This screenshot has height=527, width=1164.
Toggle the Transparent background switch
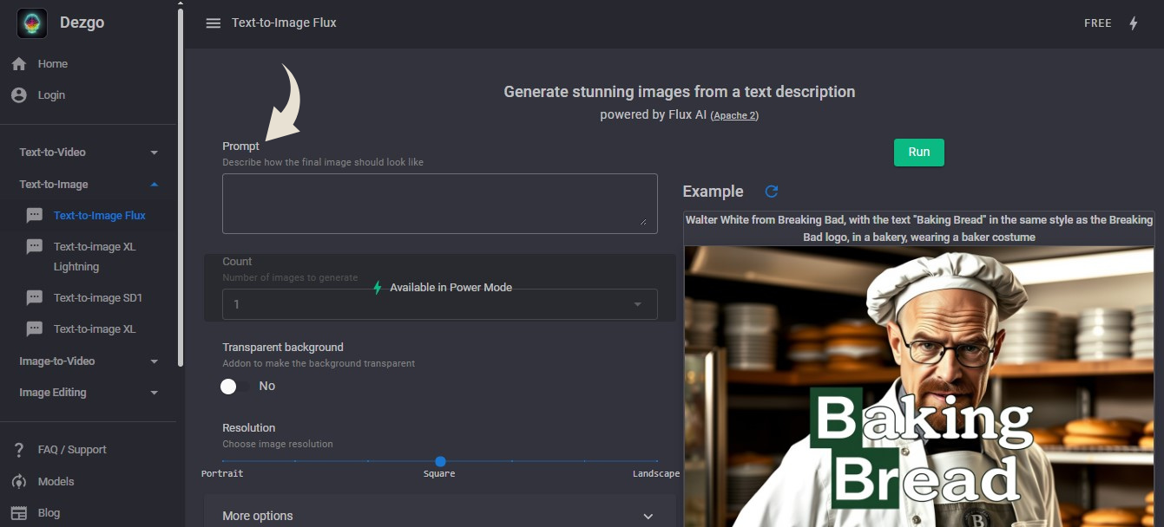pyautogui.click(x=234, y=387)
